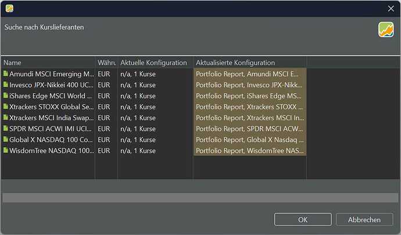
Task: Select the Amundi MSCI Emerging M... name
Action: coord(52,74)
